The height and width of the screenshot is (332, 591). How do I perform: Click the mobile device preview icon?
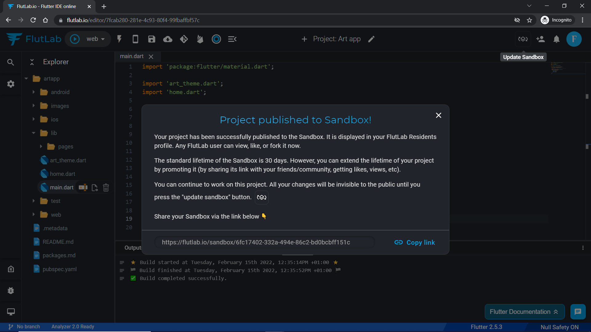[x=135, y=39]
